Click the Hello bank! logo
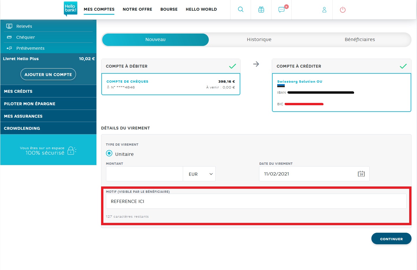The height and width of the screenshot is (270, 417). [70, 9]
